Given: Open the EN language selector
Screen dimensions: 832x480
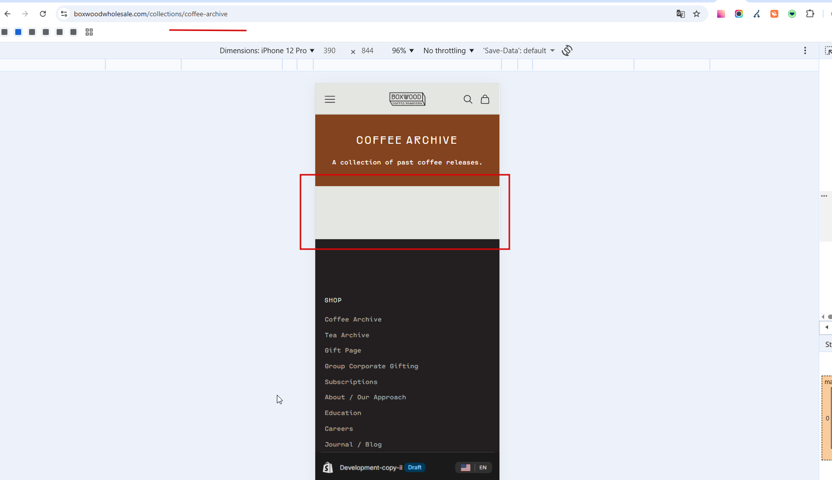Looking at the screenshot, I should pos(474,468).
